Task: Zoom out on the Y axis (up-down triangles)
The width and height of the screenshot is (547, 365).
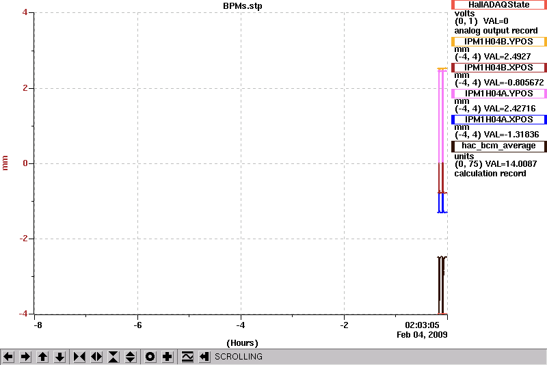Action: (131, 357)
